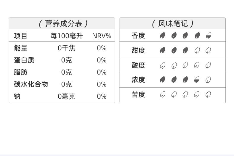The width and height of the screenshot is (234, 156).
Task: Click the 每100毫升 column header
Action: click(x=66, y=36)
